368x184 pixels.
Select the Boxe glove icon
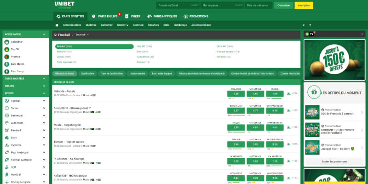click(x=7, y=138)
